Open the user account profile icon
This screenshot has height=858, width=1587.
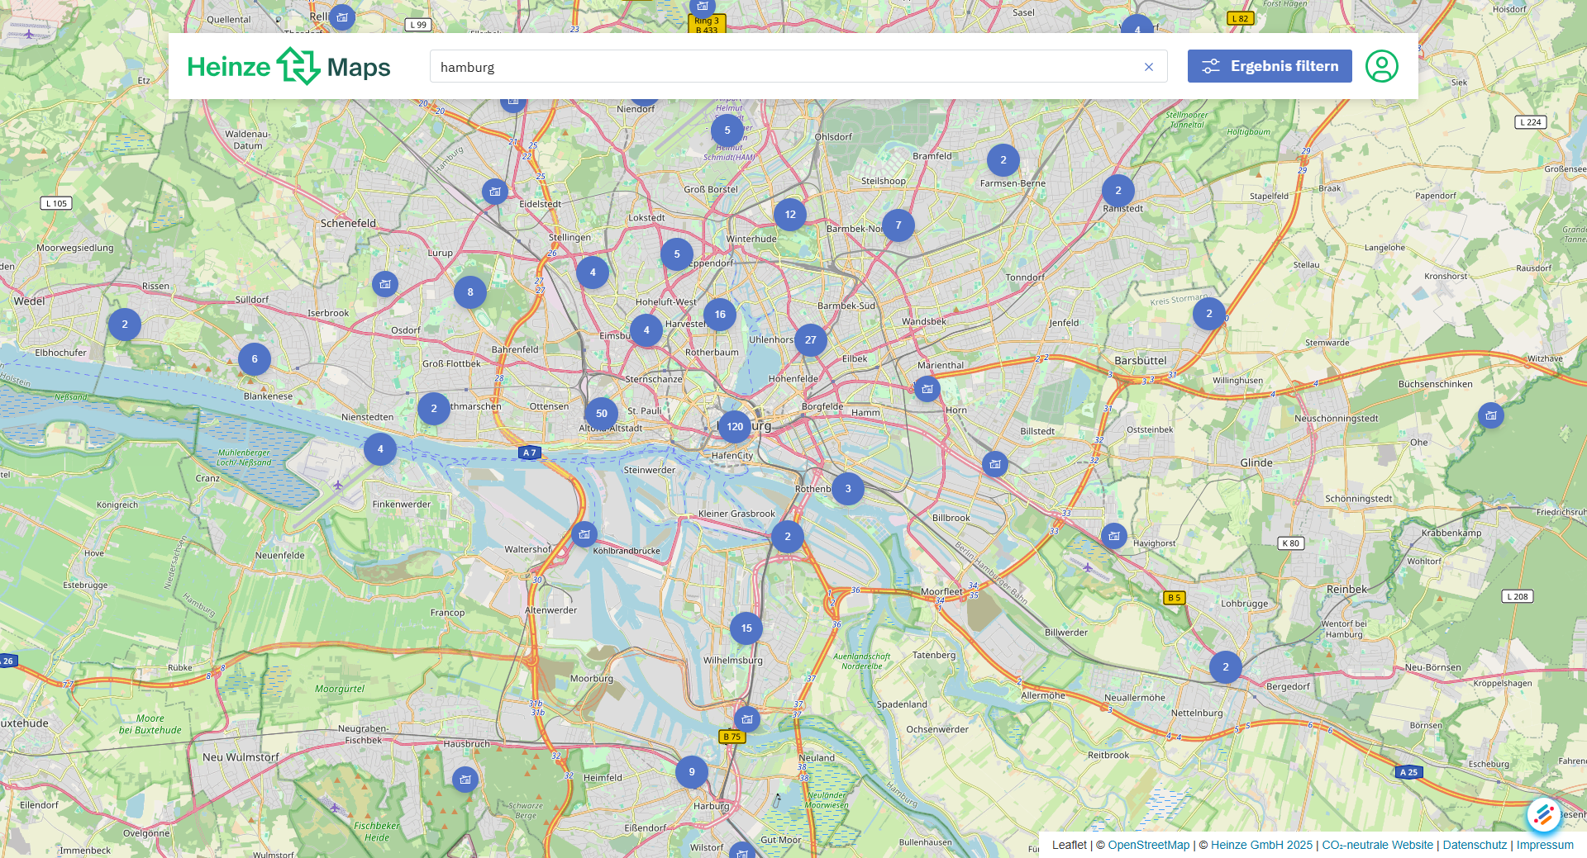coord(1382,66)
